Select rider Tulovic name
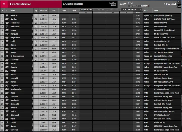182x132 pixels. (14, 122)
